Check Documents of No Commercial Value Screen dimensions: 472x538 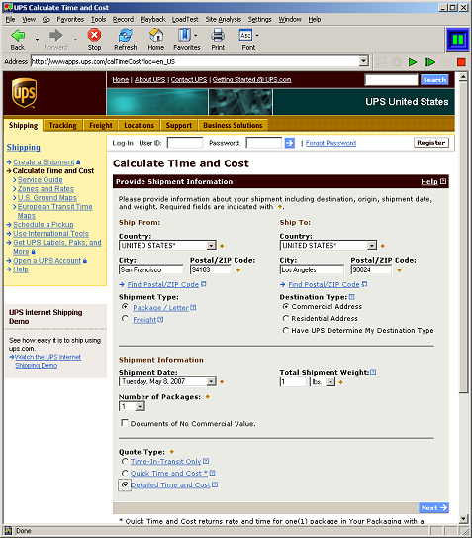(x=125, y=423)
